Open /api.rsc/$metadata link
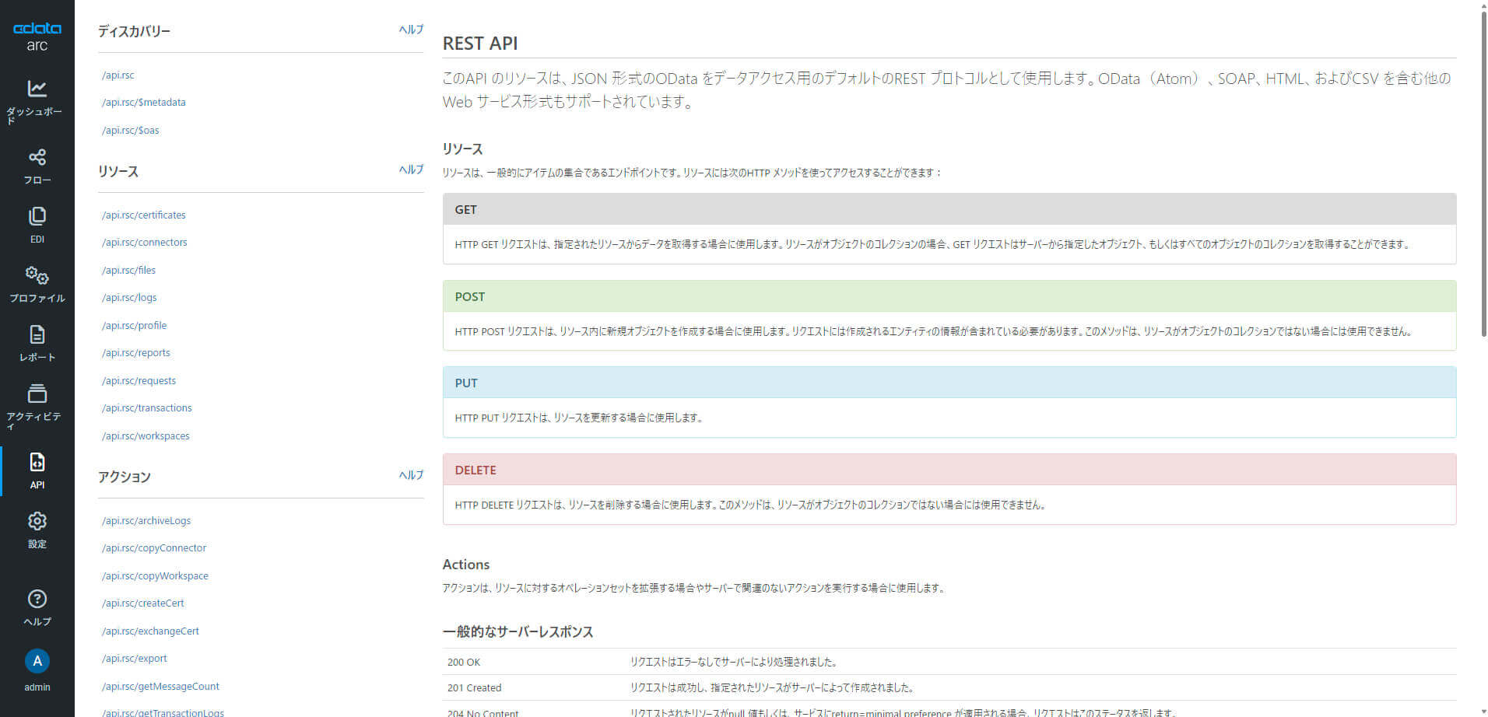The image size is (1488, 717). tap(143, 103)
